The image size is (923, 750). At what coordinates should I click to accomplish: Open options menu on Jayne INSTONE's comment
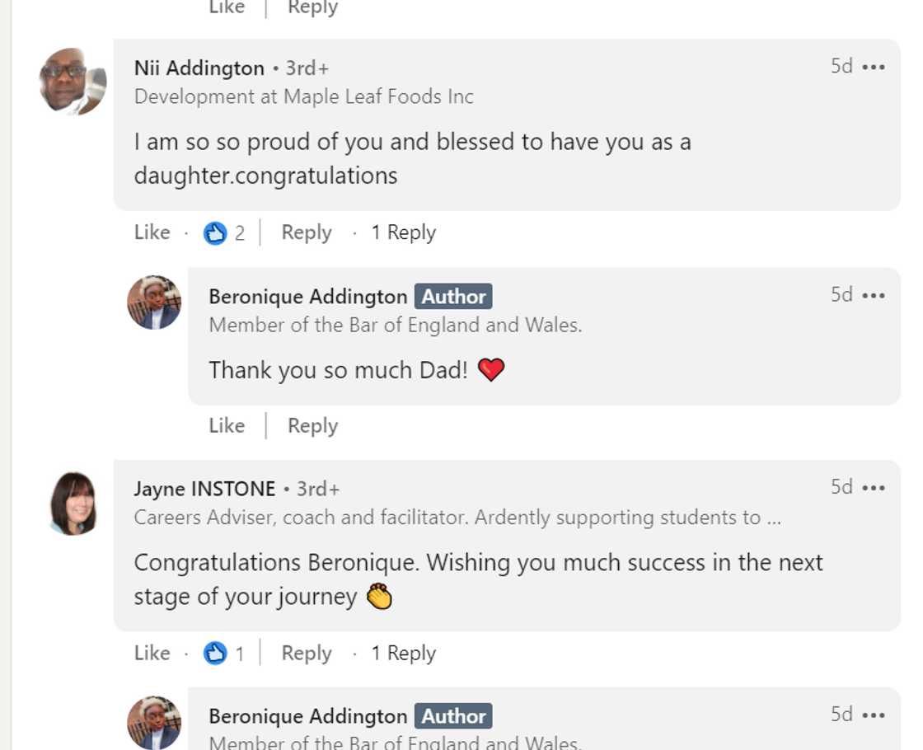coord(873,486)
